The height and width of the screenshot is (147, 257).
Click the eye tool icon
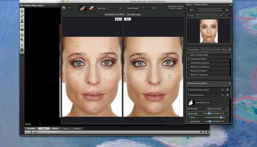(x=22, y=26)
